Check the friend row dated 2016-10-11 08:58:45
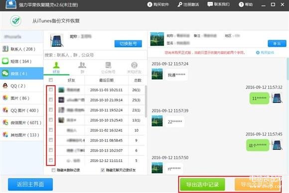The image size is (289, 193). coord(51,140)
